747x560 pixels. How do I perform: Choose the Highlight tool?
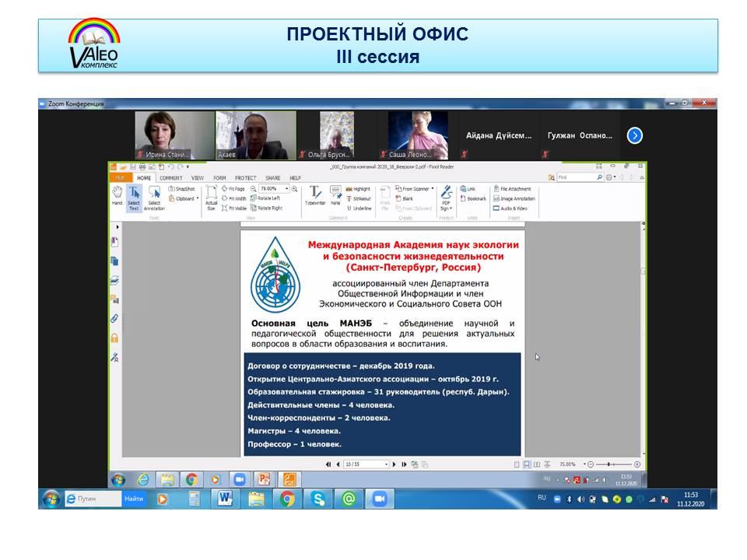[358, 189]
